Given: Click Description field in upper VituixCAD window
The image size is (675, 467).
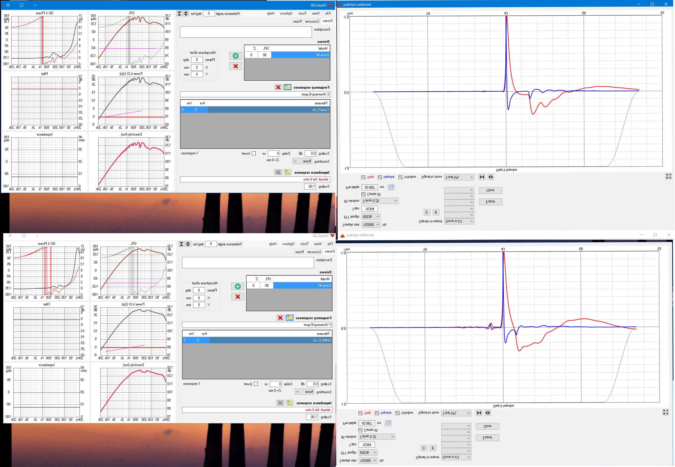Looking at the screenshot, I should (x=246, y=32).
